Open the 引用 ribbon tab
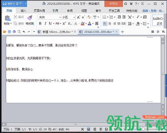 (x=55, y=11)
